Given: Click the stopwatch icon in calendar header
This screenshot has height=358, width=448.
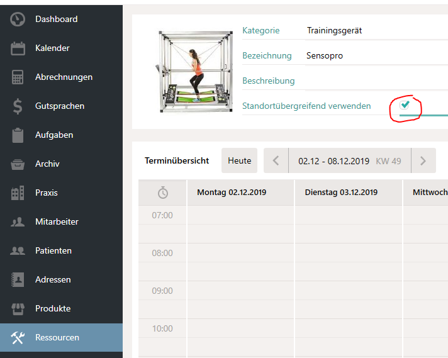Looking at the screenshot, I should point(163,193).
